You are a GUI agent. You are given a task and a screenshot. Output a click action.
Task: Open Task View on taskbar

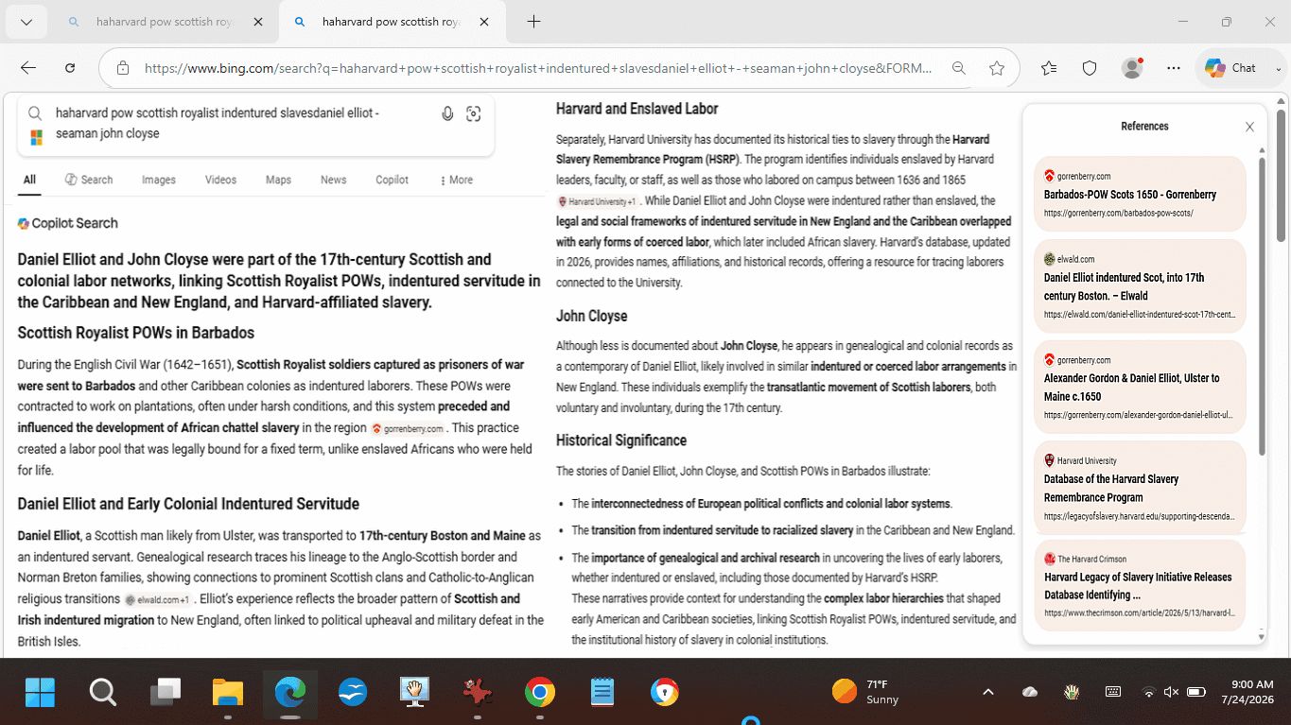click(x=166, y=693)
